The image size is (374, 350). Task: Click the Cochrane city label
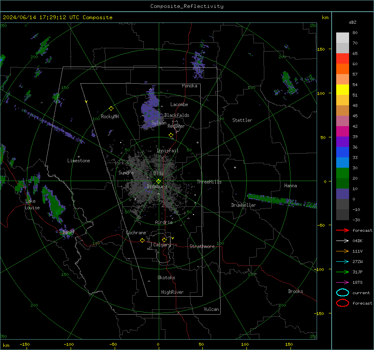tap(136, 233)
